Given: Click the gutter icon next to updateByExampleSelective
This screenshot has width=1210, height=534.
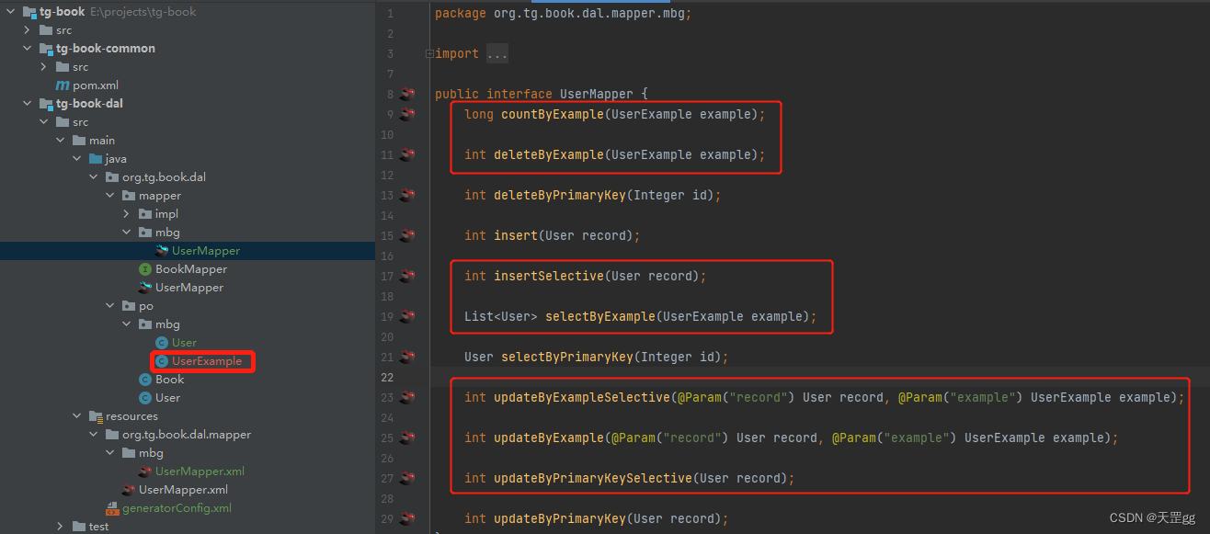Looking at the screenshot, I should pos(407,397).
